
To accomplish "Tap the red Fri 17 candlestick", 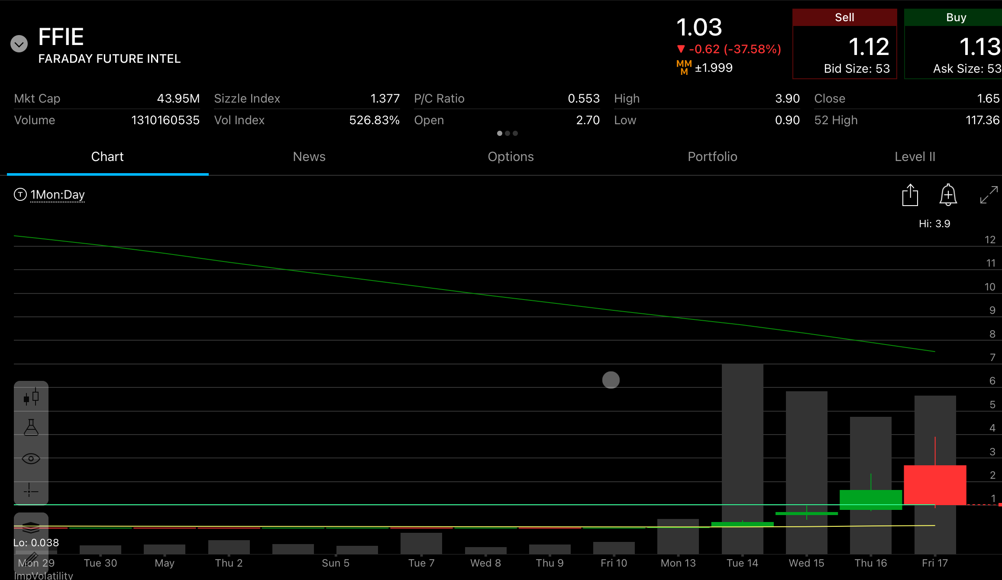I will click(935, 485).
